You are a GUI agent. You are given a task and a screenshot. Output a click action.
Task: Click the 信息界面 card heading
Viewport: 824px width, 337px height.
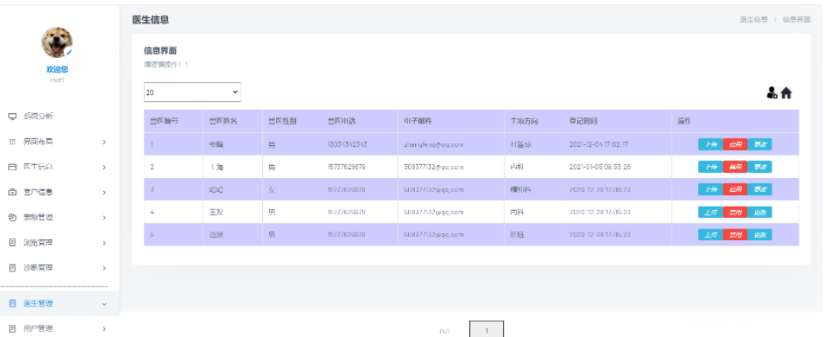(x=161, y=51)
